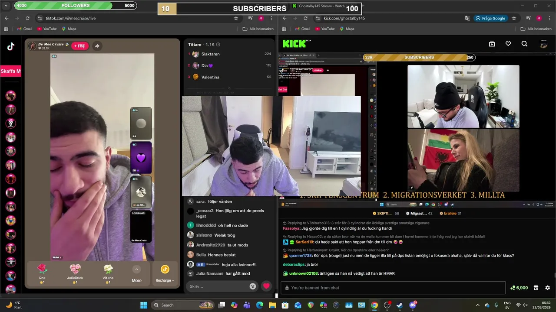
Task: Open the guest tile with purple heart
Action: (141, 158)
